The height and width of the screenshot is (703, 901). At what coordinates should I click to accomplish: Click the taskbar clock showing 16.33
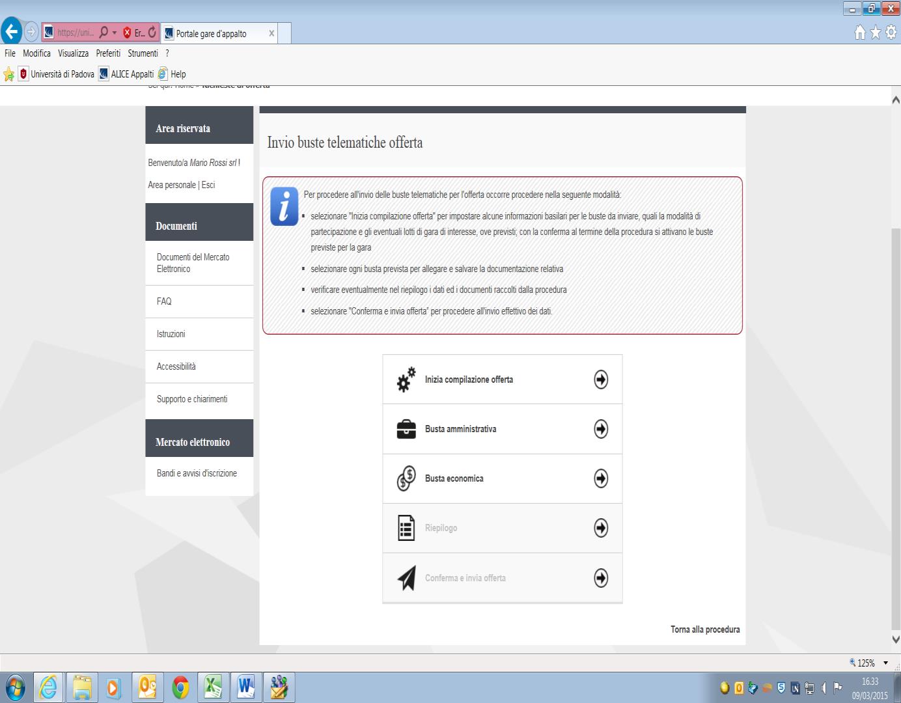tap(870, 682)
